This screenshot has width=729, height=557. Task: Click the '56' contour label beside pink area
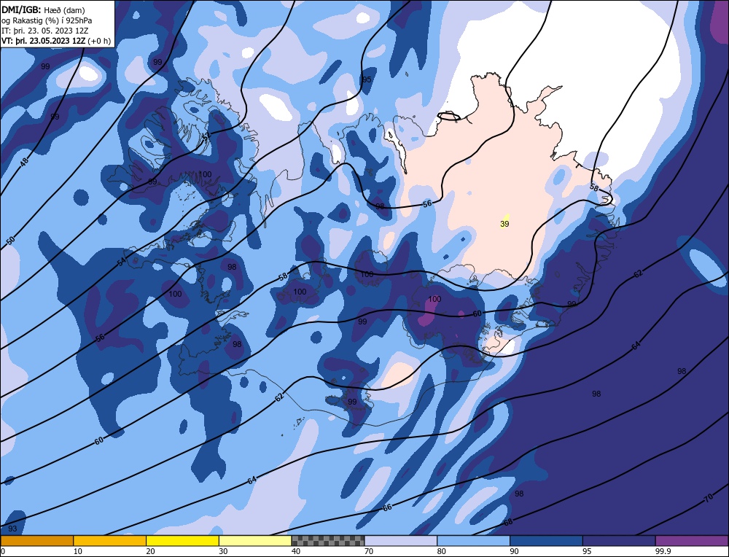[427, 203]
